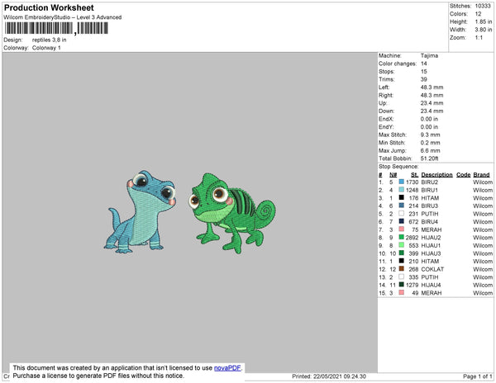Click the Zoom value 1:1
496x383 pixels.
point(479,38)
